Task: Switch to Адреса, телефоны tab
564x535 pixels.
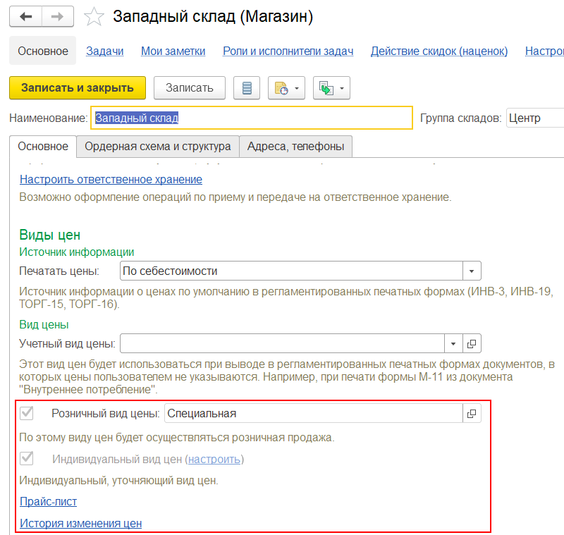Action: 295,147
